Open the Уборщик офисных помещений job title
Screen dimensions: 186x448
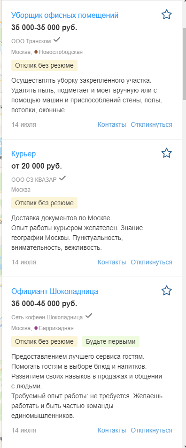click(65, 15)
